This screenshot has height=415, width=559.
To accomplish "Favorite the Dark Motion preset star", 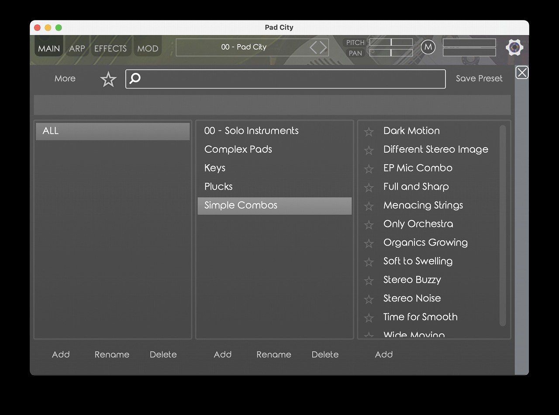I will pos(369,131).
